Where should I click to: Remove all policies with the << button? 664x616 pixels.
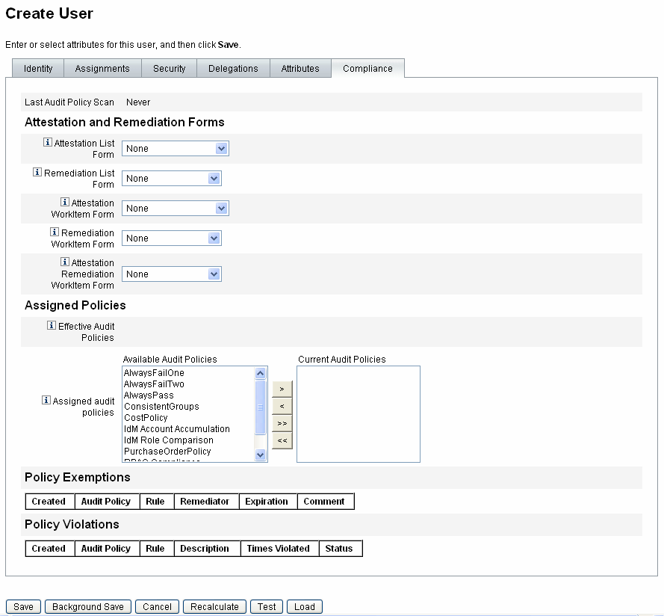(x=282, y=440)
